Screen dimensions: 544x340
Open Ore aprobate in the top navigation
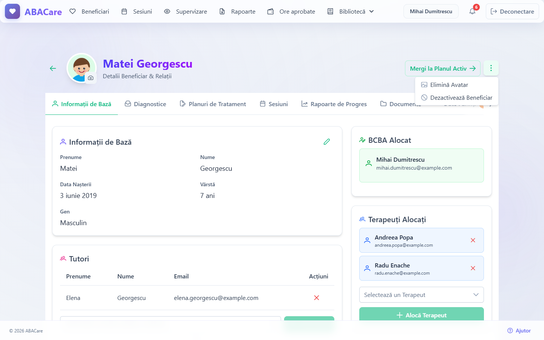pos(291,11)
